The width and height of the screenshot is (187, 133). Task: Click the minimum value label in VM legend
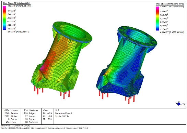point(172,32)
